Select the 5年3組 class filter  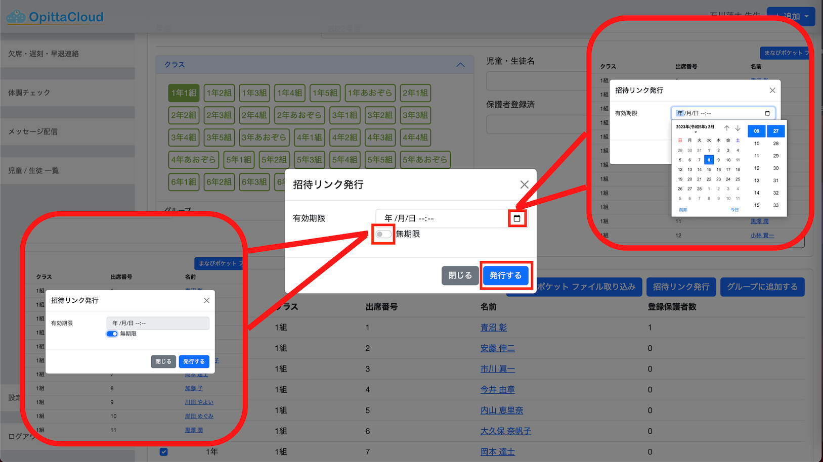pos(310,160)
